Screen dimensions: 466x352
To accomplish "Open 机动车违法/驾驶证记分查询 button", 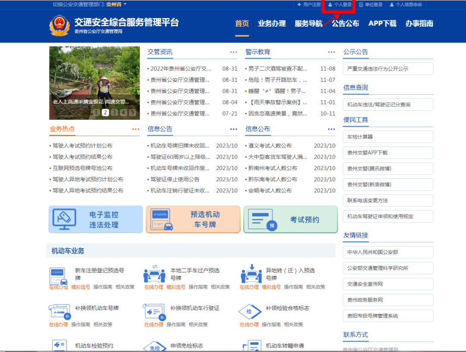I will [x=388, y=104].
